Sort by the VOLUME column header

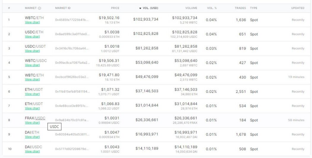coord(191,8)
